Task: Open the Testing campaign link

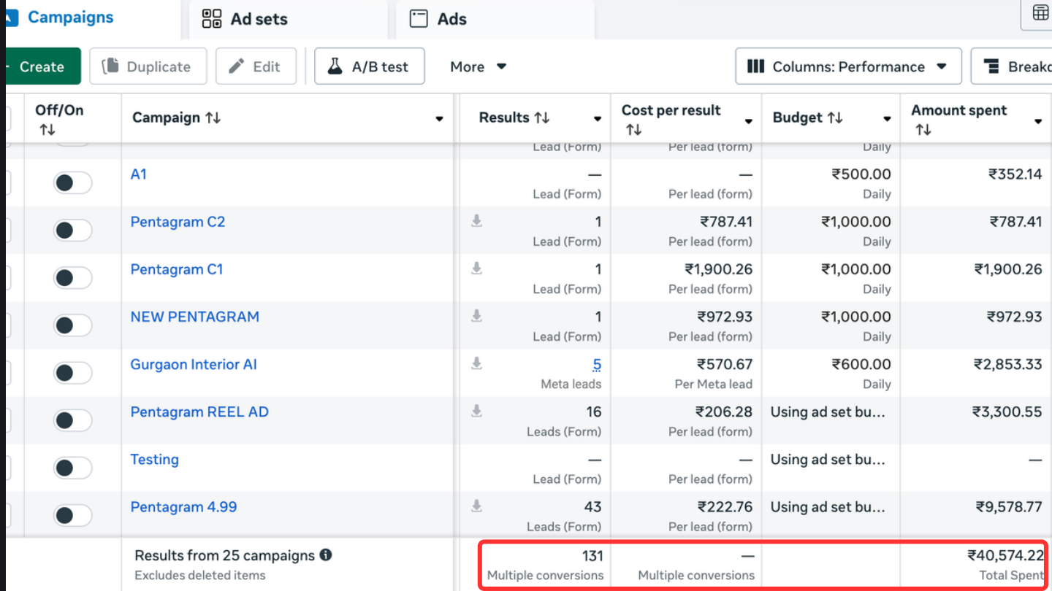Action: [x=154, y=460]
